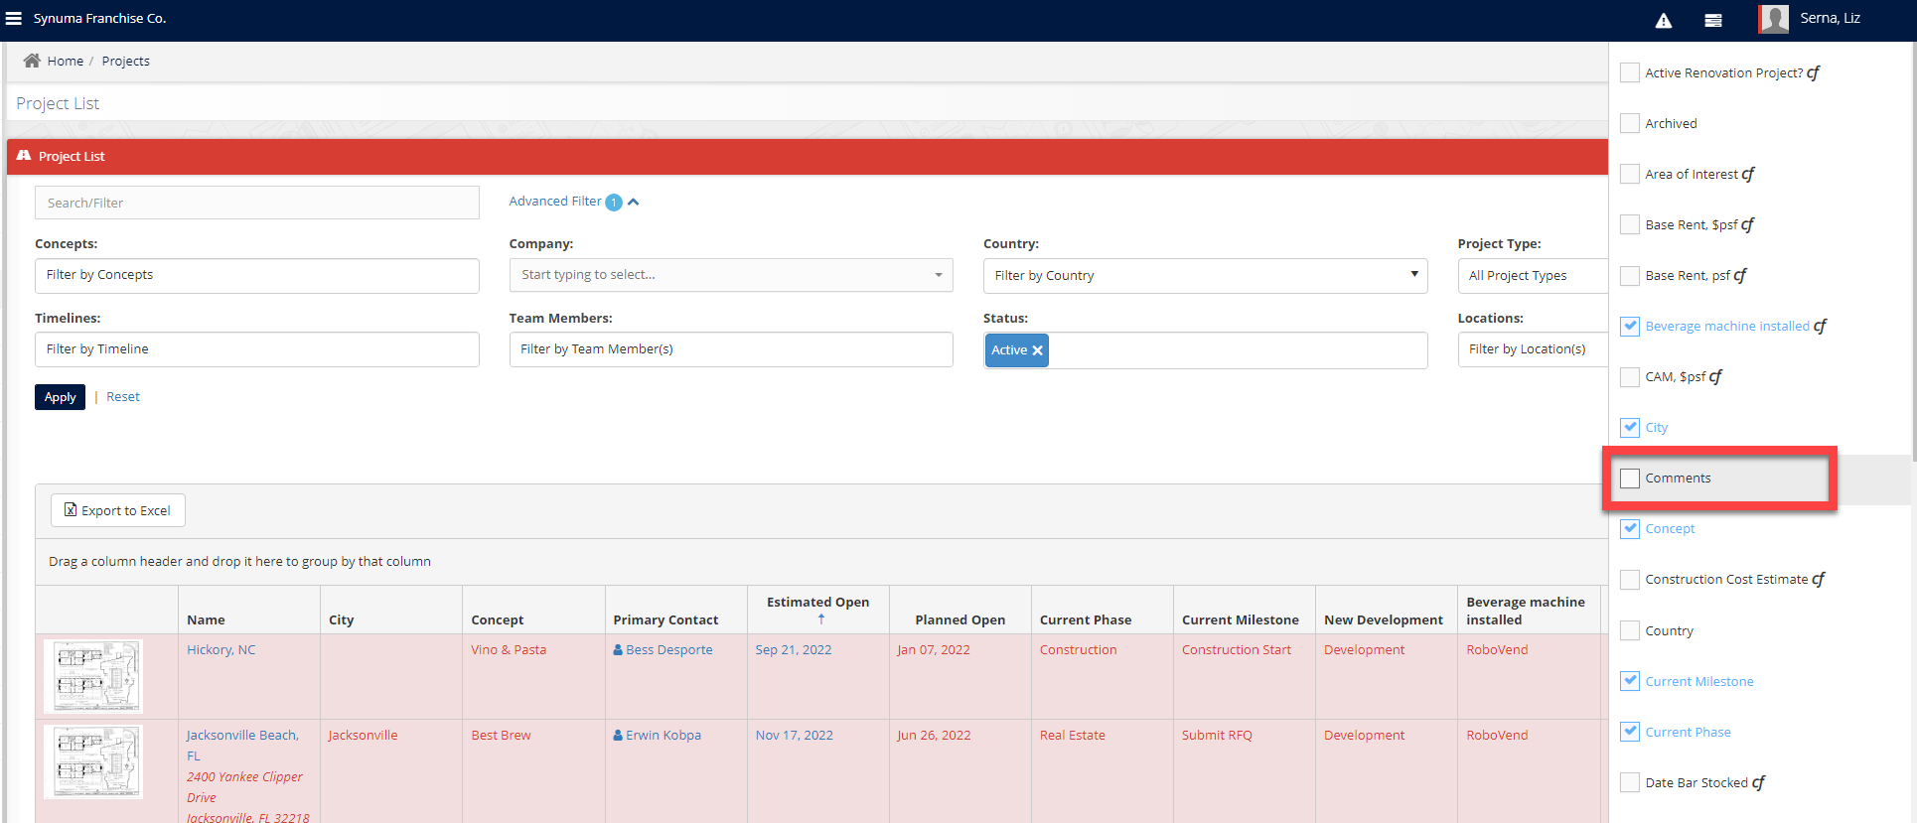The width and height of the screenshot is (1917, 823).
Task: Click the Bess Desporte contact person icon
Action: coord(618,650)
